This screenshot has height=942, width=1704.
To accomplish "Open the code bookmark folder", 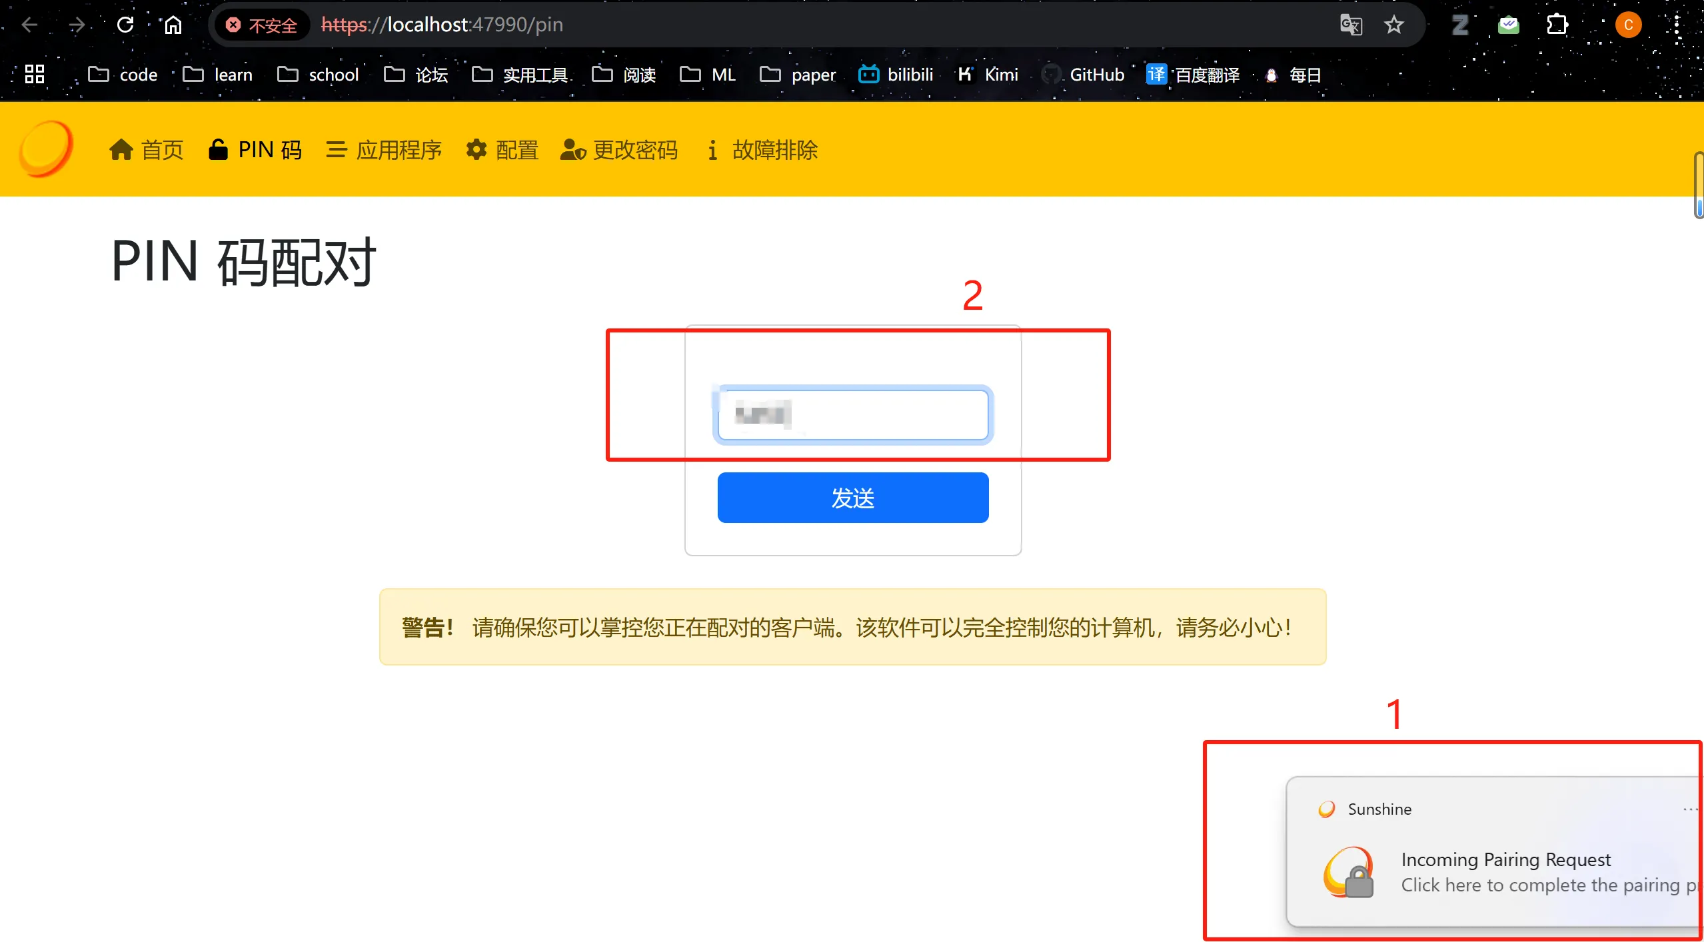I will coord(123,75).
